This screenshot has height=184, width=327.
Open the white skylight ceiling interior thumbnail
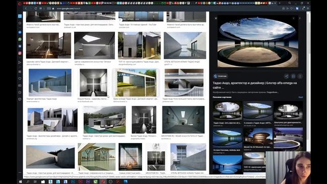(95, 45)
